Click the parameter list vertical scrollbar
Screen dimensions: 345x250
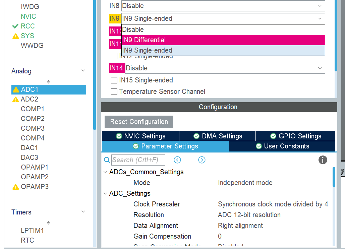[334, 177]
